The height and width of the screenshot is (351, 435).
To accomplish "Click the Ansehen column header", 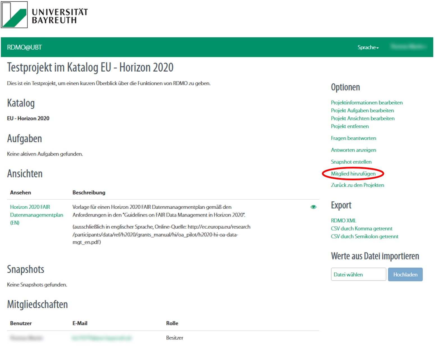I will point(20,192).
